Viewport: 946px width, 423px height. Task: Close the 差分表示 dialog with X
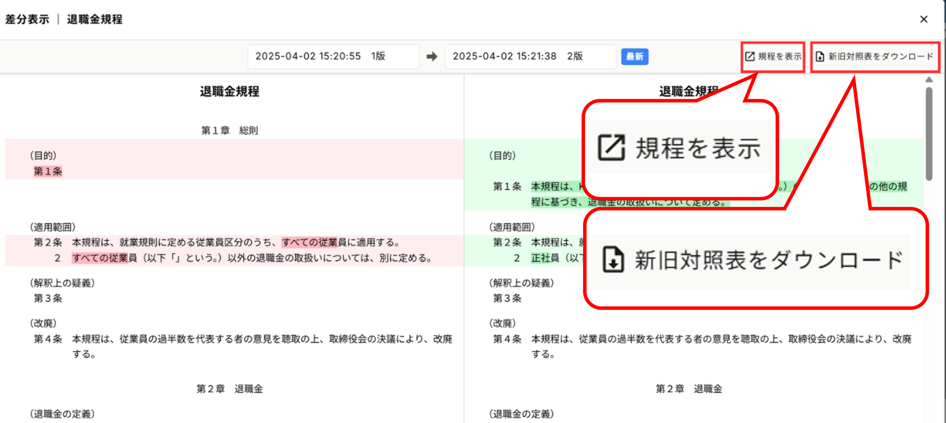click(923, 19)
